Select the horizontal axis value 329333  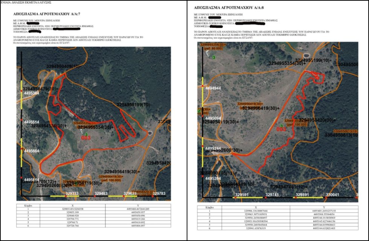(72, 194)
